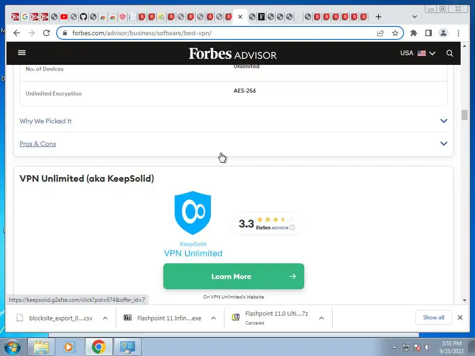Viewport: 475px width, 356px height.
Task: Toggle the Chrome side panel
Action: [428, 33]
